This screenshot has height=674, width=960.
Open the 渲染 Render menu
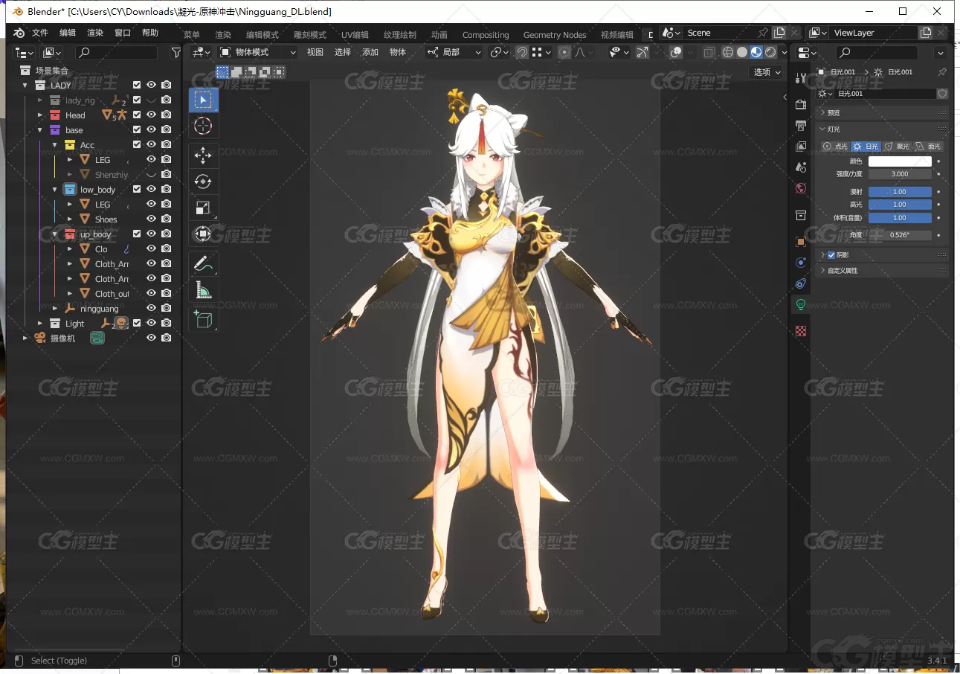(x=95, y=33)
